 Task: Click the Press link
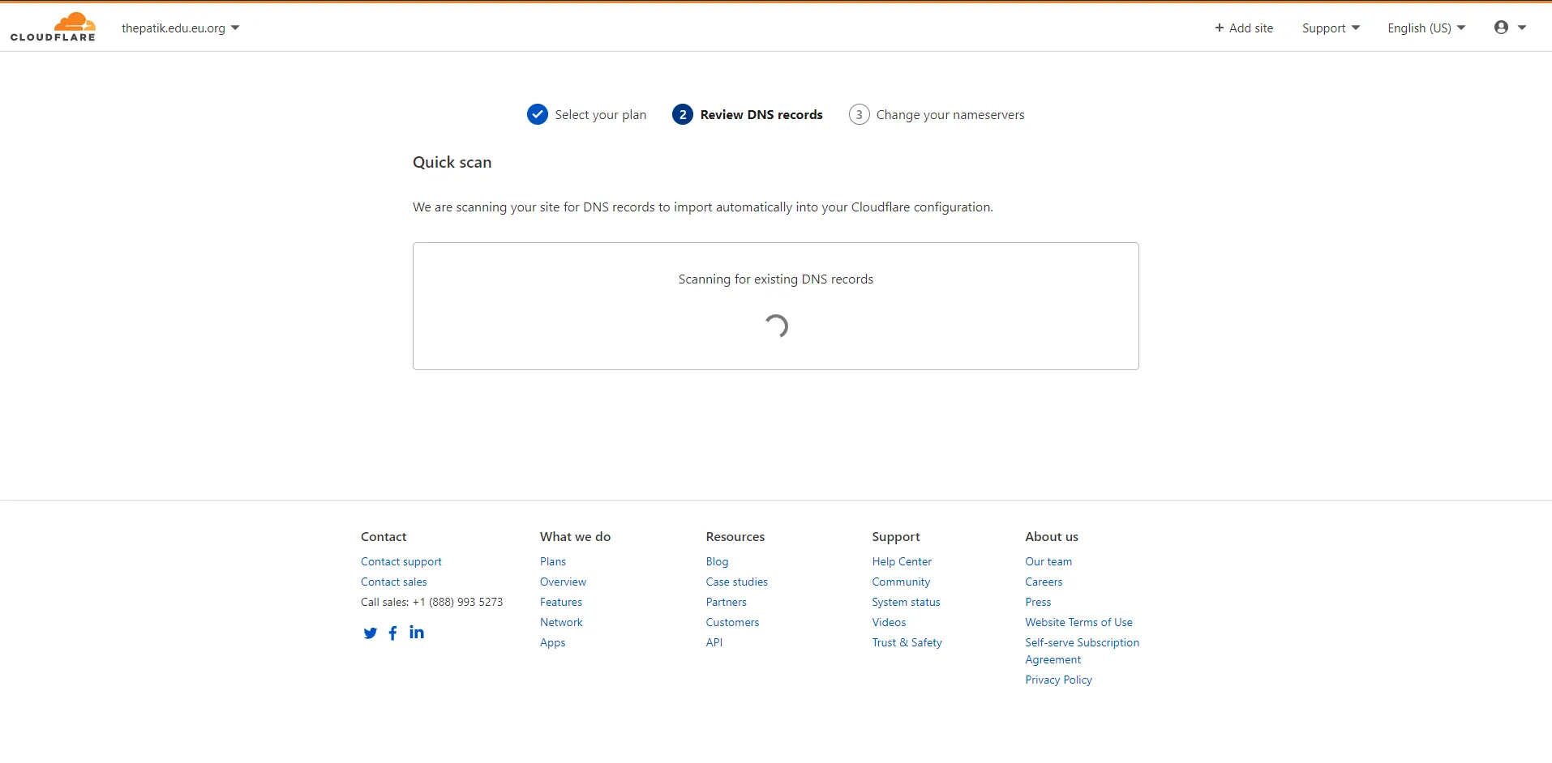1038,602
